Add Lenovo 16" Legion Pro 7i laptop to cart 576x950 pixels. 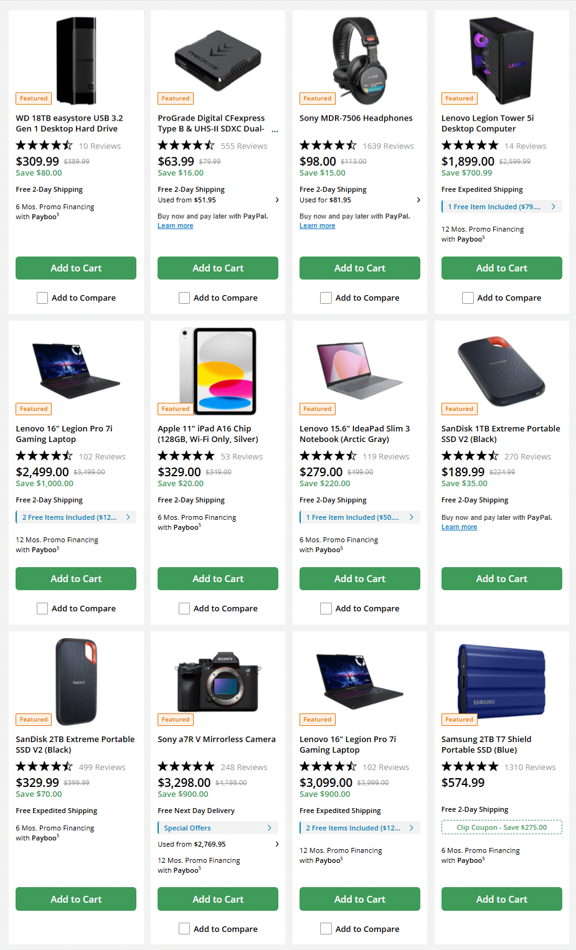pos(75,578)
